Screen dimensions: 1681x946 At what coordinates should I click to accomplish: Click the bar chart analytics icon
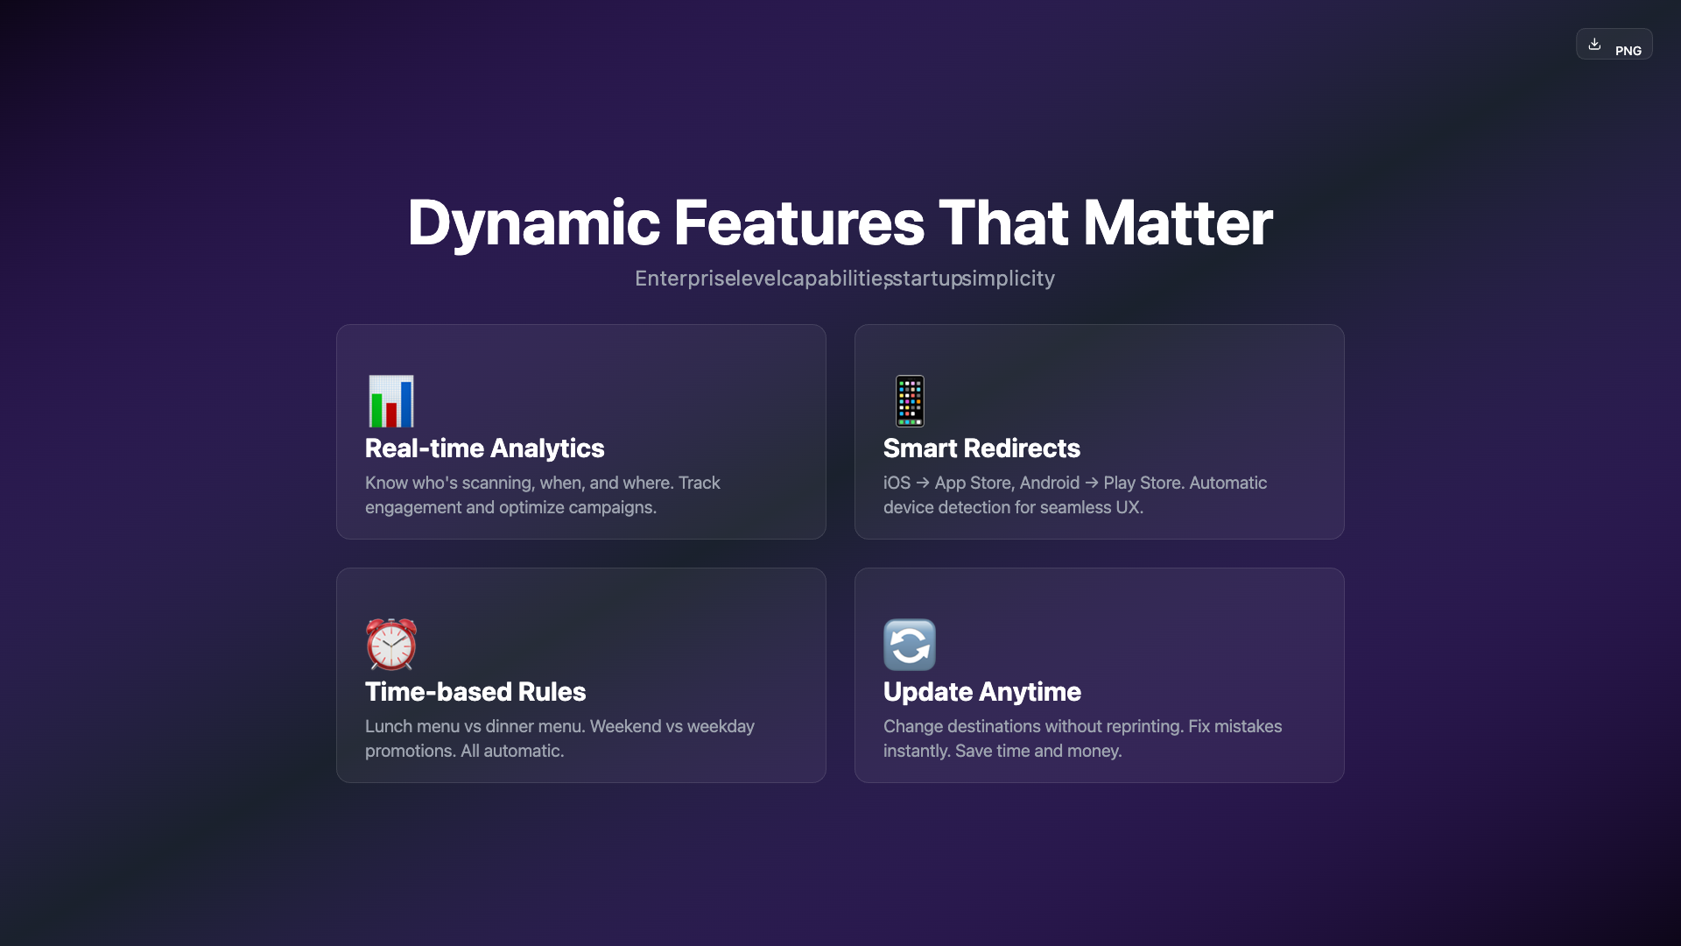(x=390, y=401)
